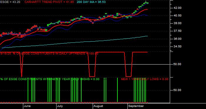This screenshot has height=109, width=206.
Task: Select the September marker on the time axis
Action: [136, 106]
